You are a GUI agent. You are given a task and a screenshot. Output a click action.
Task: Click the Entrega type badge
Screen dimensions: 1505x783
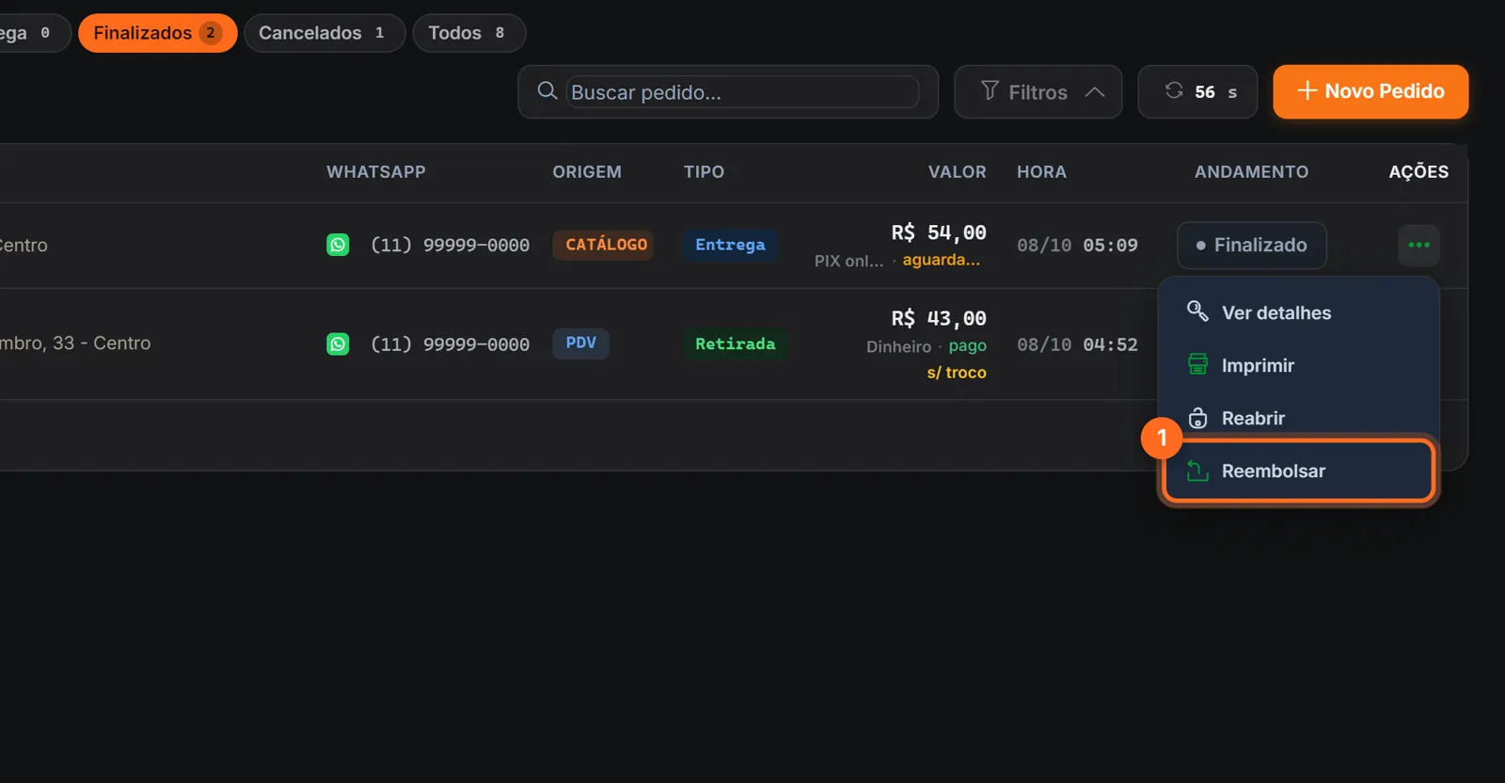coord(730,245)
